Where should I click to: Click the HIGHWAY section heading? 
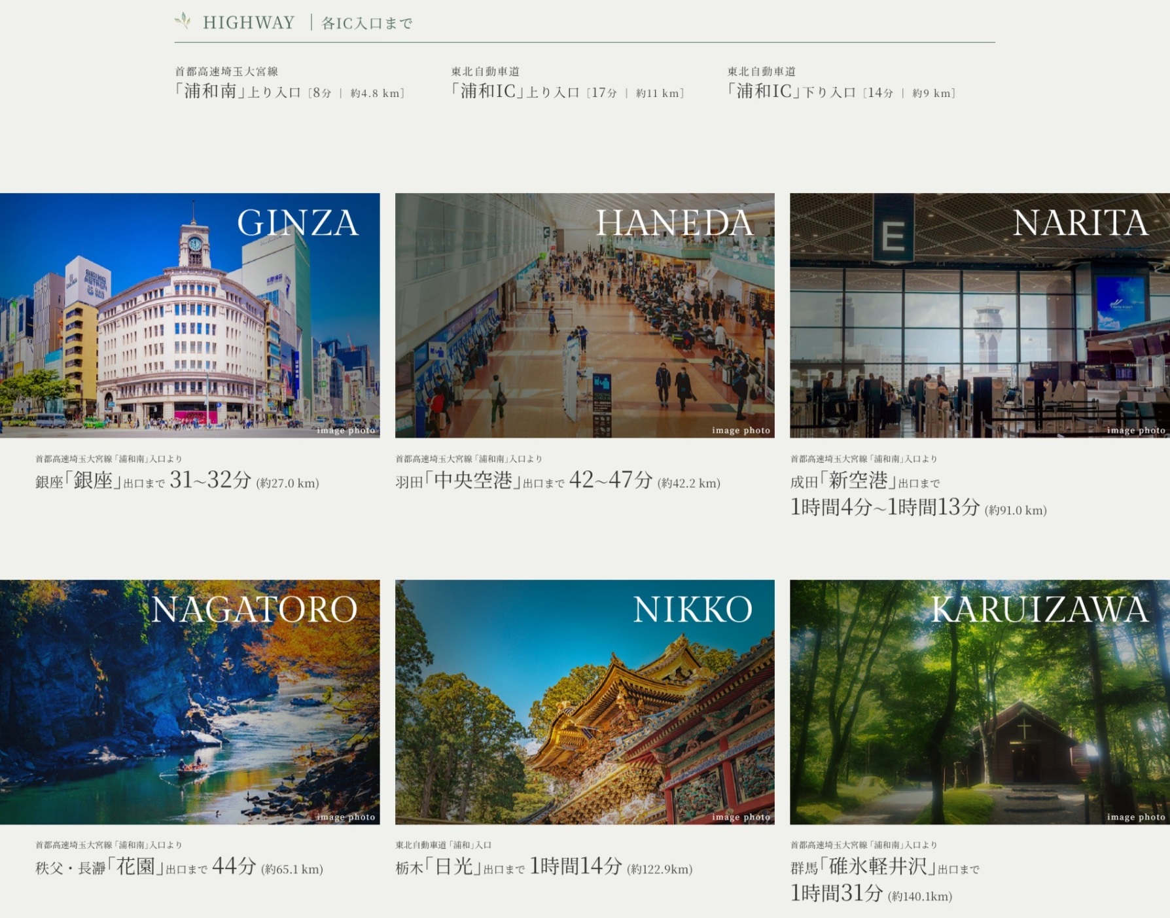[249, 23]
